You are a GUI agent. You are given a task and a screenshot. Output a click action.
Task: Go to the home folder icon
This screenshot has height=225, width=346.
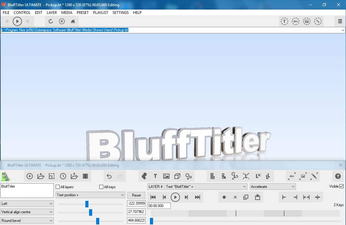(x=73, y=21)
